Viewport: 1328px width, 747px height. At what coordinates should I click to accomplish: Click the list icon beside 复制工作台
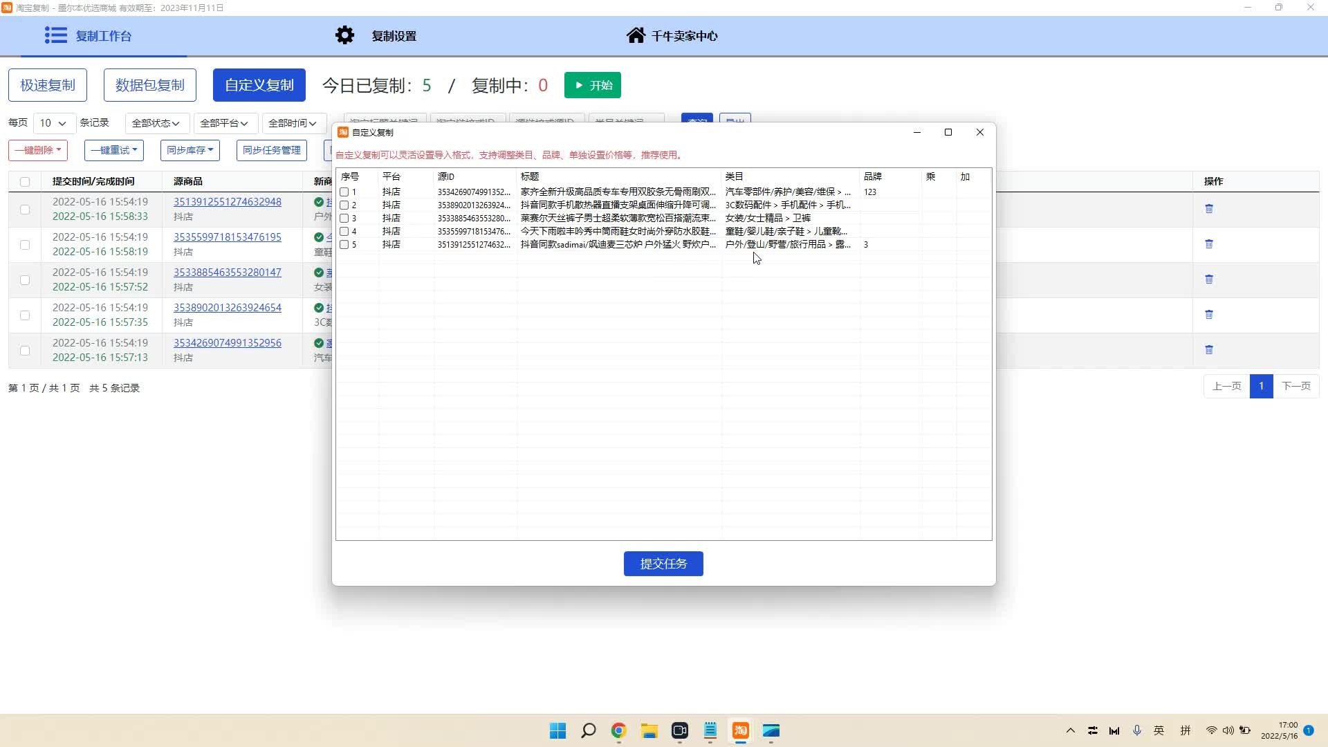click(x=56, y=35)
